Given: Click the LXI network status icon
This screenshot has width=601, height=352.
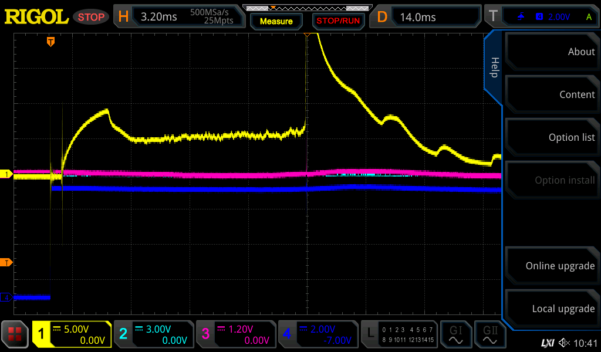Looking at the screenshot, I should click(547, 343).
